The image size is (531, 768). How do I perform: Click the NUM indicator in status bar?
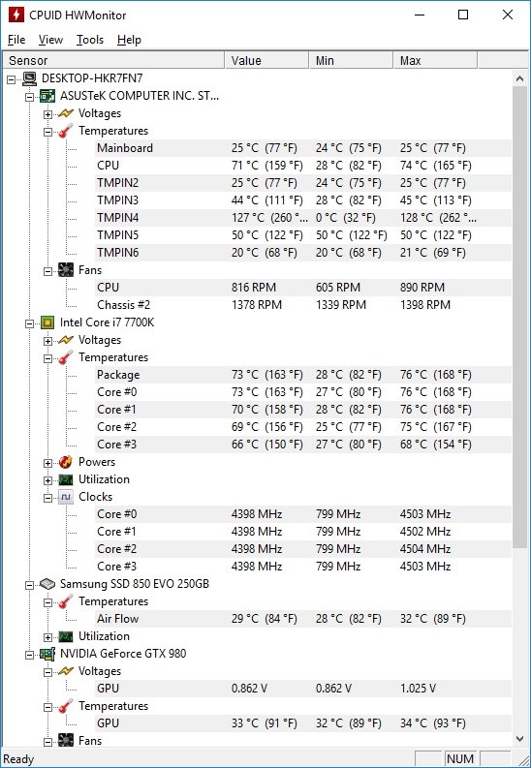tap(460, 759)
